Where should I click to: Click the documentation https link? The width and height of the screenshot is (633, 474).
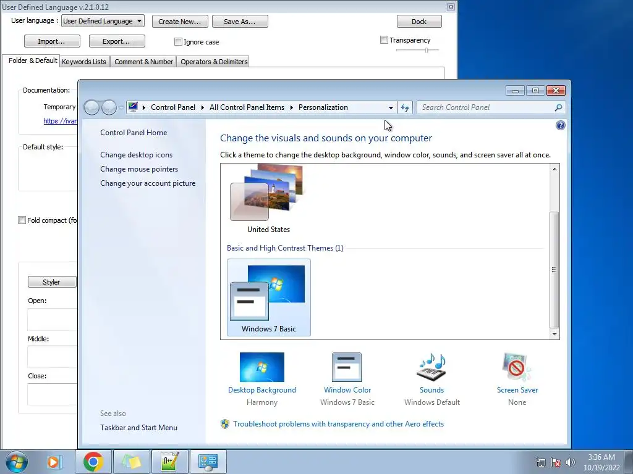pos(60,121)
